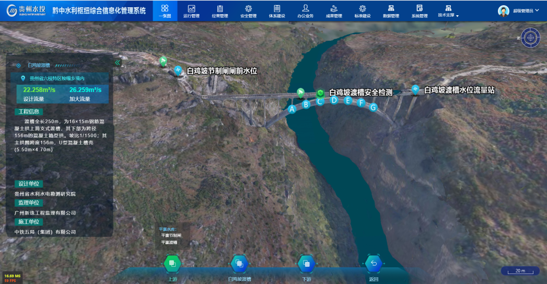Open the 超级管理员 user dropdown
The width and height of the screenshot is (547, 284).
[x=518, y=11]
